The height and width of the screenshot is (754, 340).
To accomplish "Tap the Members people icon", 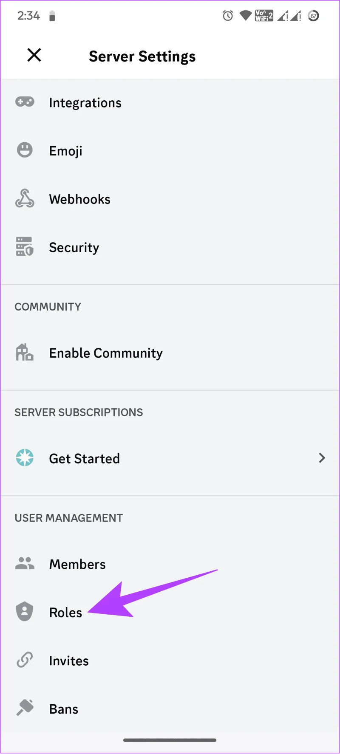I will (25, 563).
